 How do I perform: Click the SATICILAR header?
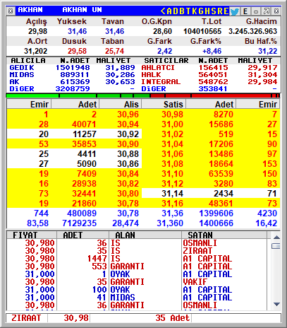pos(166,61)
